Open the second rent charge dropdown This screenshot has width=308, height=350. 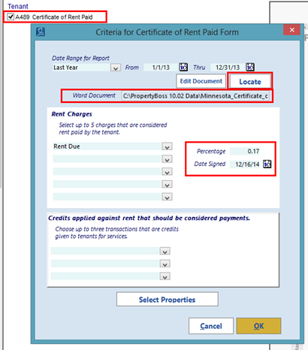[x=167, y=159]
